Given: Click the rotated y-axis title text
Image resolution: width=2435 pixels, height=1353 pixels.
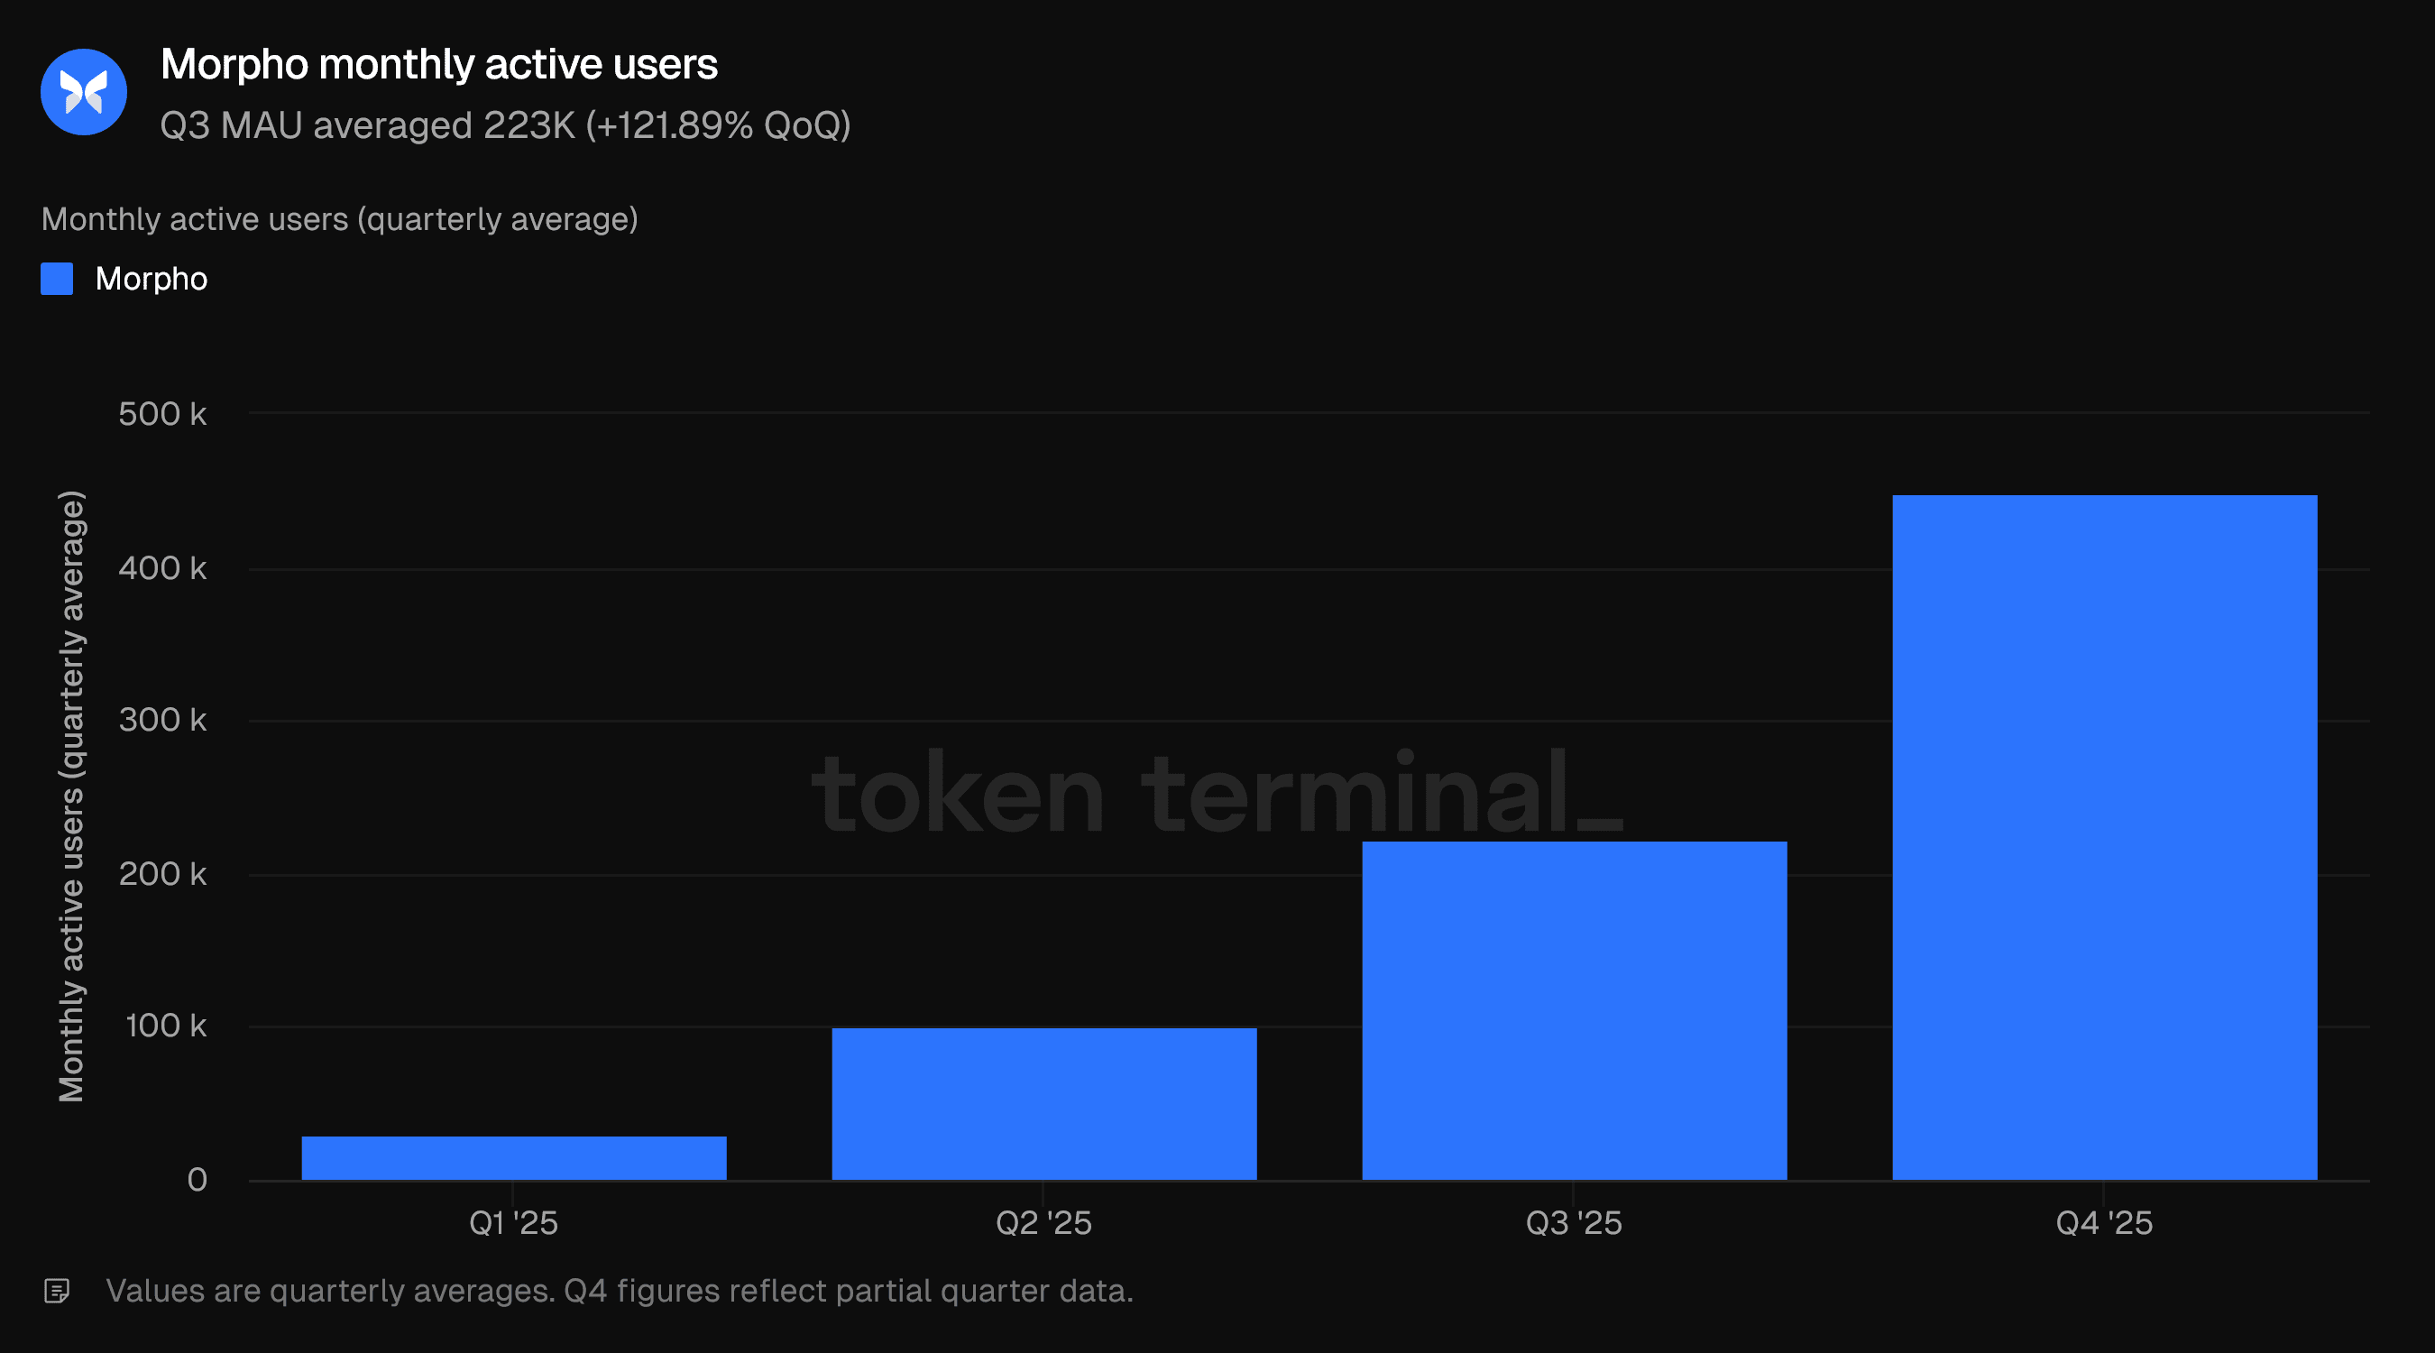Looking at the screenshot, I should [72, 796].
